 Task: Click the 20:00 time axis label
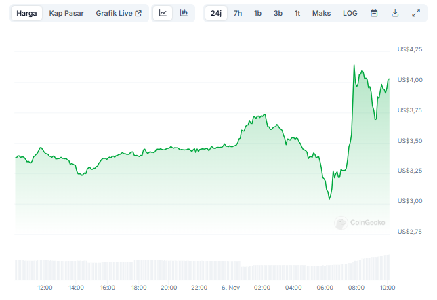[x=169, y=288]
